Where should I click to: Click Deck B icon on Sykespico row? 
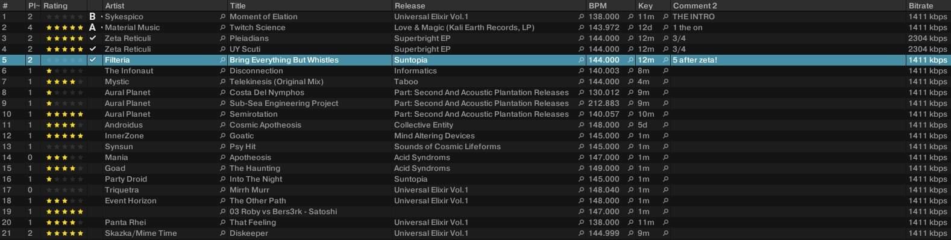pos(92,17)
